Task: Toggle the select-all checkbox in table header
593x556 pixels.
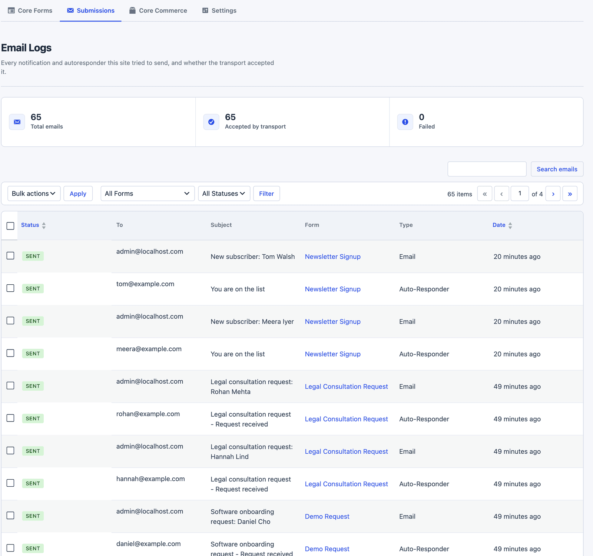Action: click(x=10, y=226)
